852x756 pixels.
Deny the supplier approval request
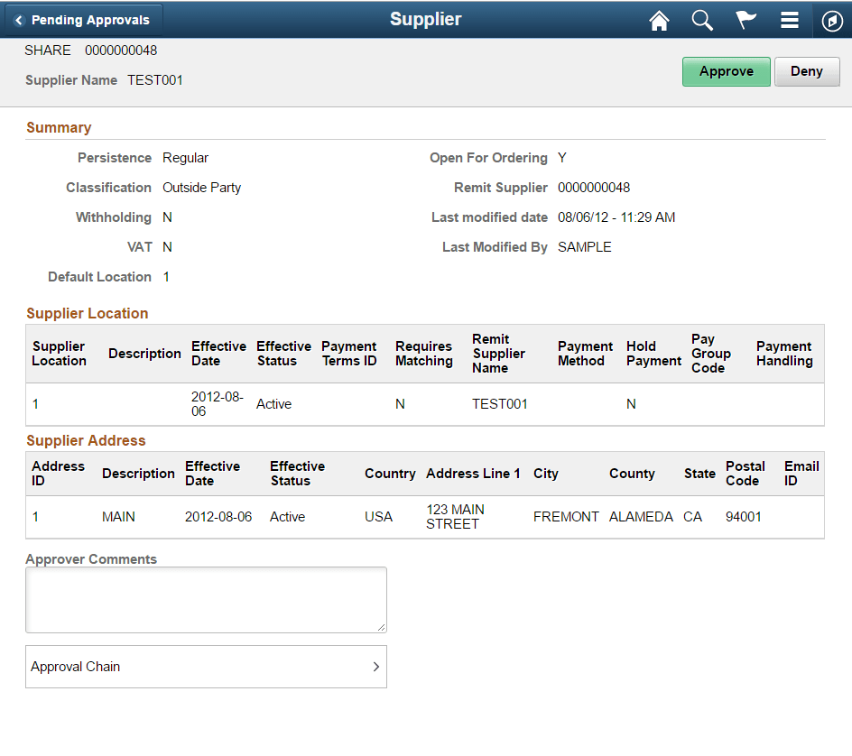tap(807, 71)
